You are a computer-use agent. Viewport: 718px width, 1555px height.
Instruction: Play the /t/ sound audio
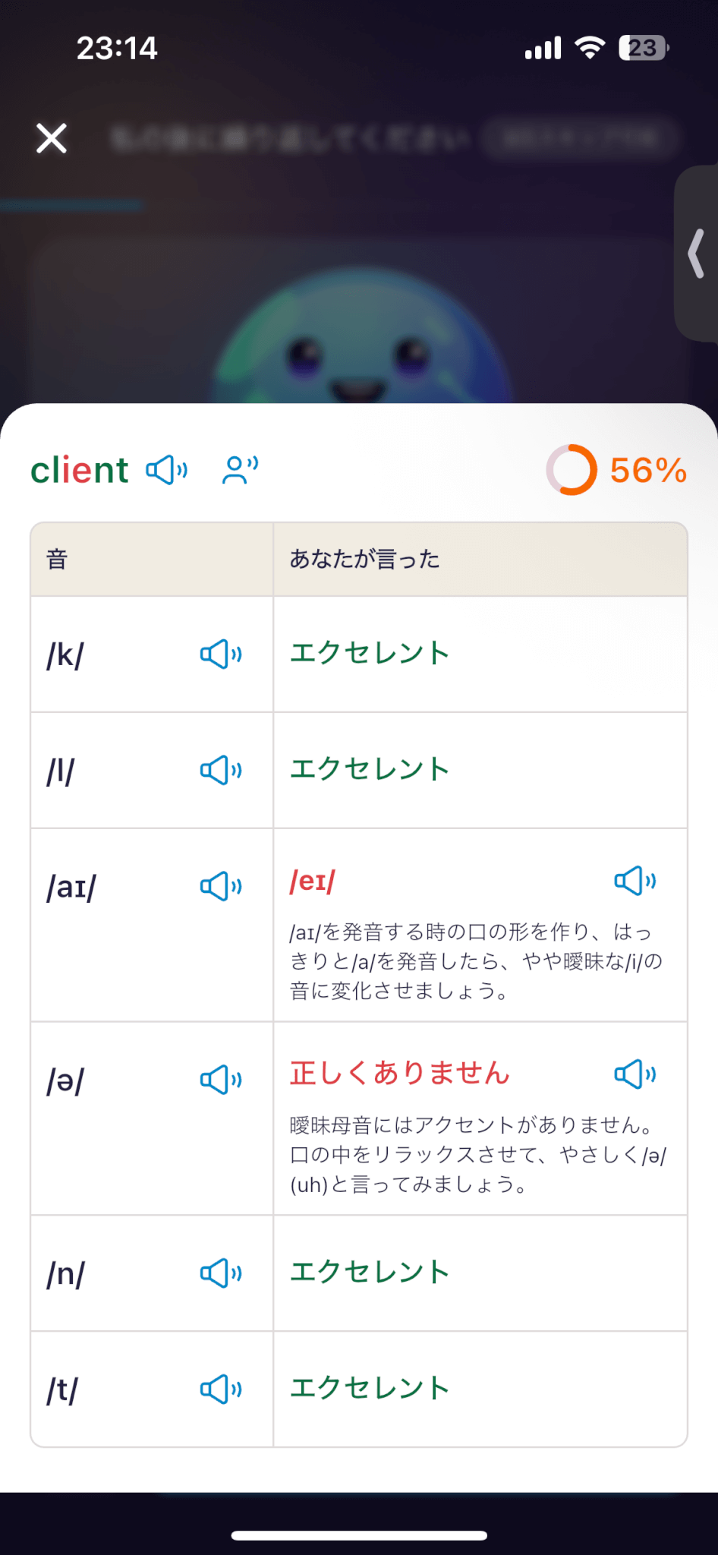coord(221,1389)
